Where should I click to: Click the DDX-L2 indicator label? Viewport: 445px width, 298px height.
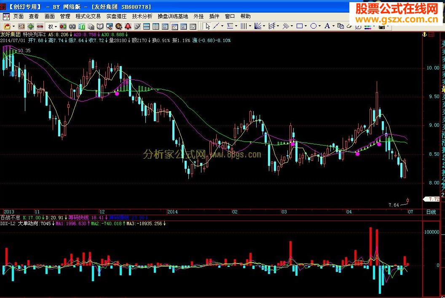8,223
